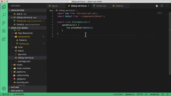Switch to the app.js editor tab
The width and height of the screenshot is (171, 96).
[x=55, y=6]
